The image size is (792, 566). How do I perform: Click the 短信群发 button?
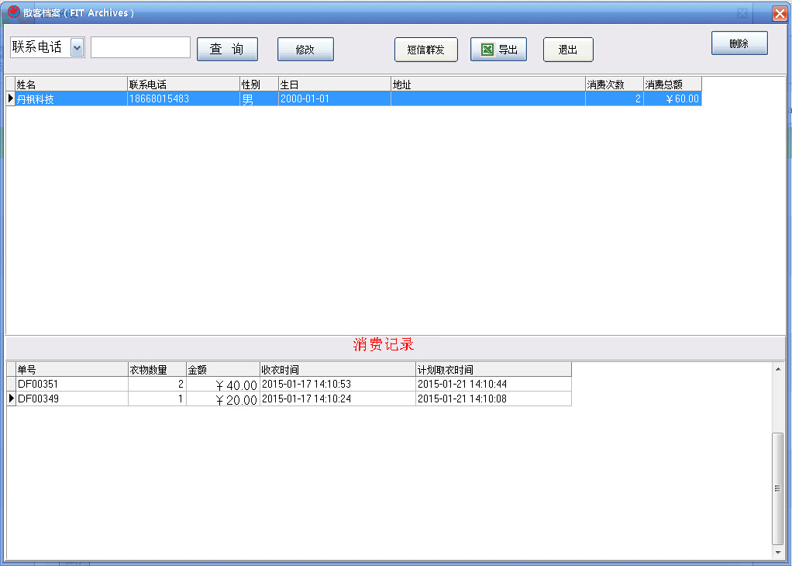click(x=425, y=50)
